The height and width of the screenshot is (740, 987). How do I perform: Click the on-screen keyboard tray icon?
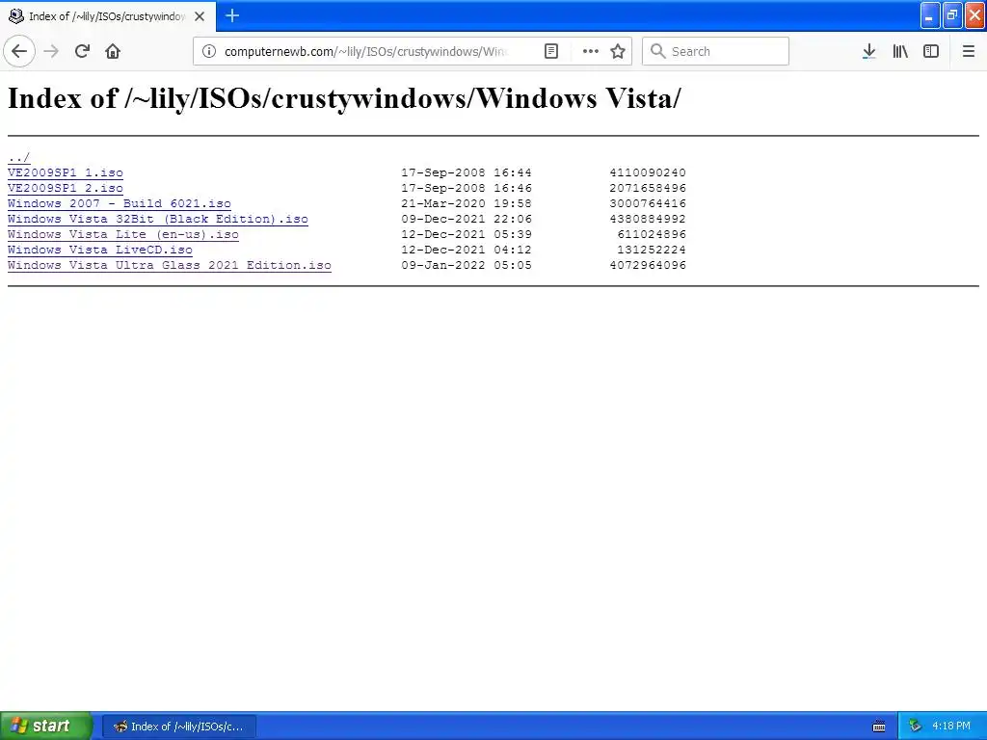point(879,727)
